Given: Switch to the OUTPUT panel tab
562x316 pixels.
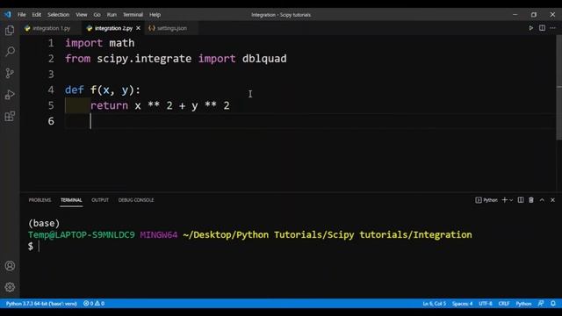Looking at the screenshot, I should pos(100,200).
